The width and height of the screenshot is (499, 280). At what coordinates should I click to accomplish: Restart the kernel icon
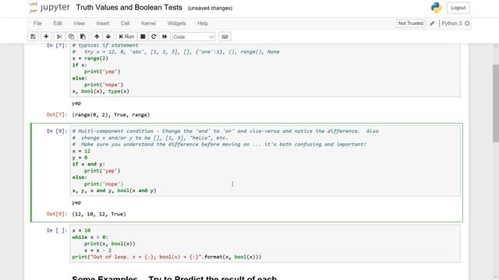pos(154,37)
